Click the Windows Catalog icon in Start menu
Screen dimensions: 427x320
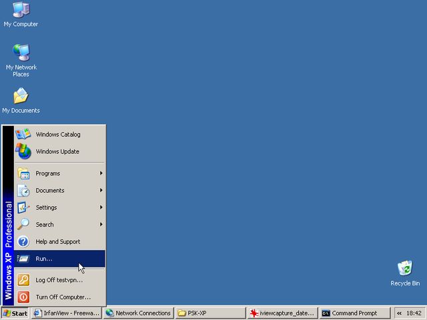[23, 134]
